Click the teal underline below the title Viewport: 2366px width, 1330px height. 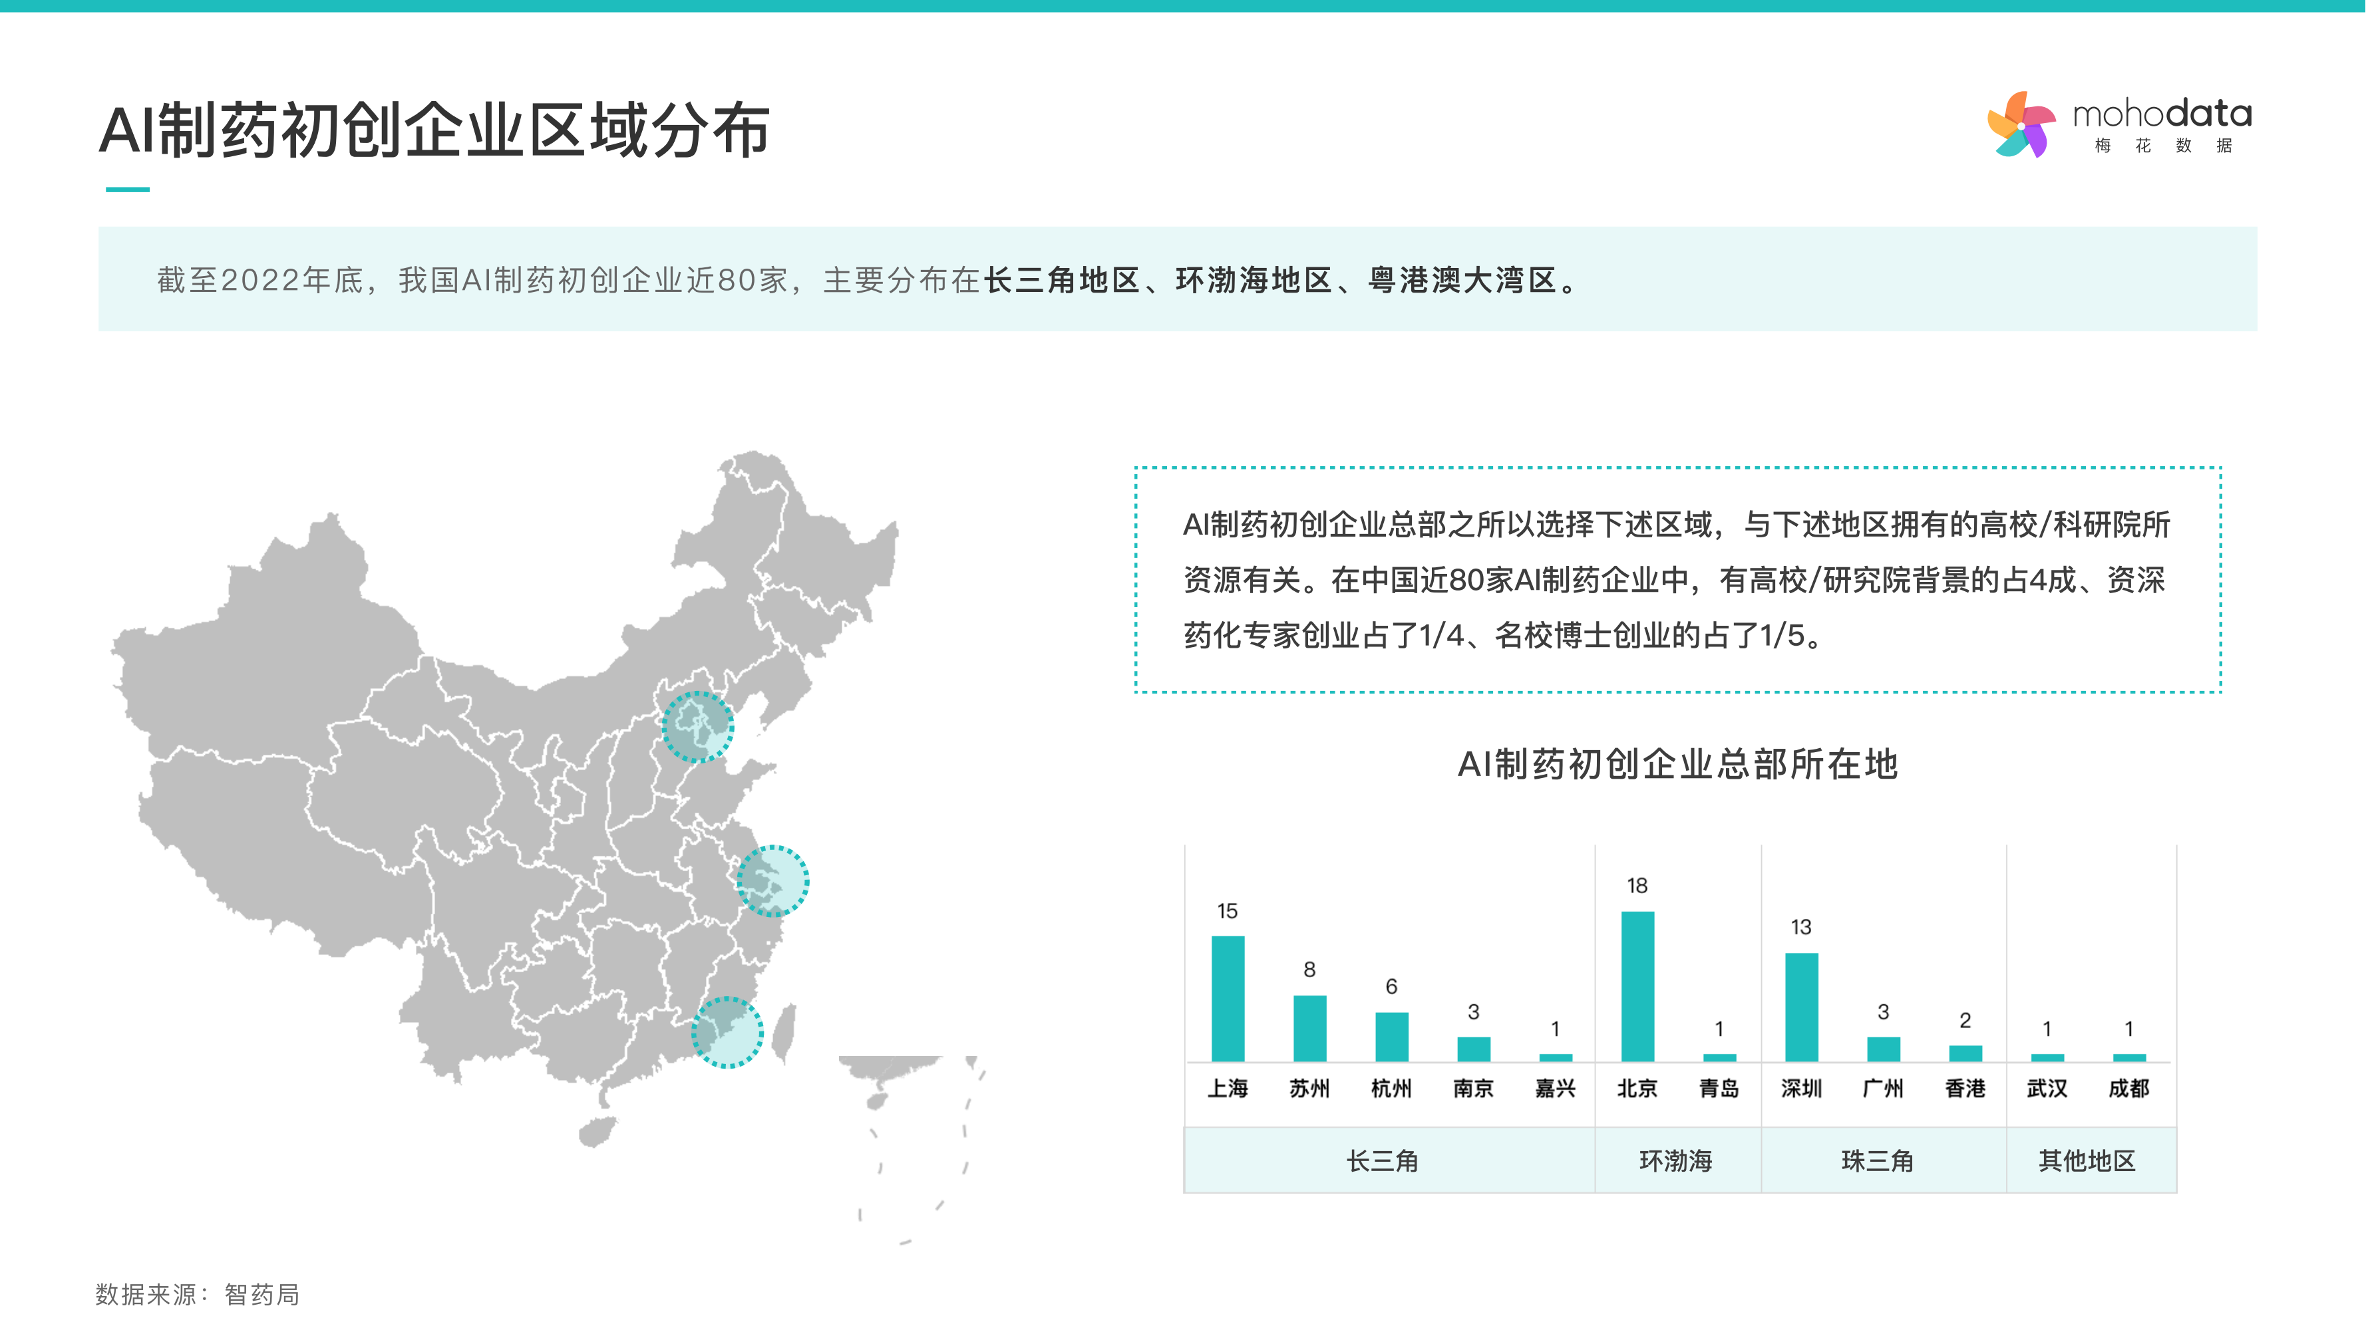128,189
